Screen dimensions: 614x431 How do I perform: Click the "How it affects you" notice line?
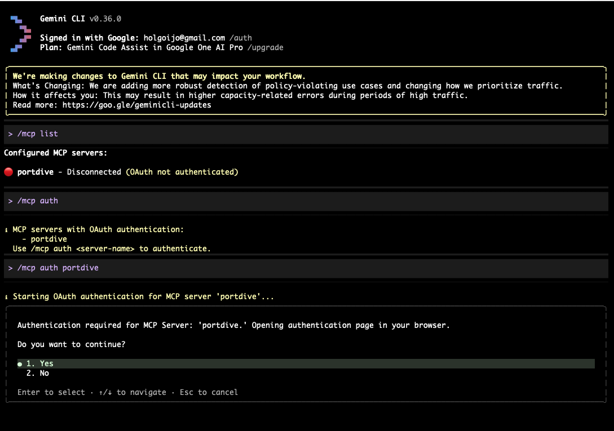point(240,96)
